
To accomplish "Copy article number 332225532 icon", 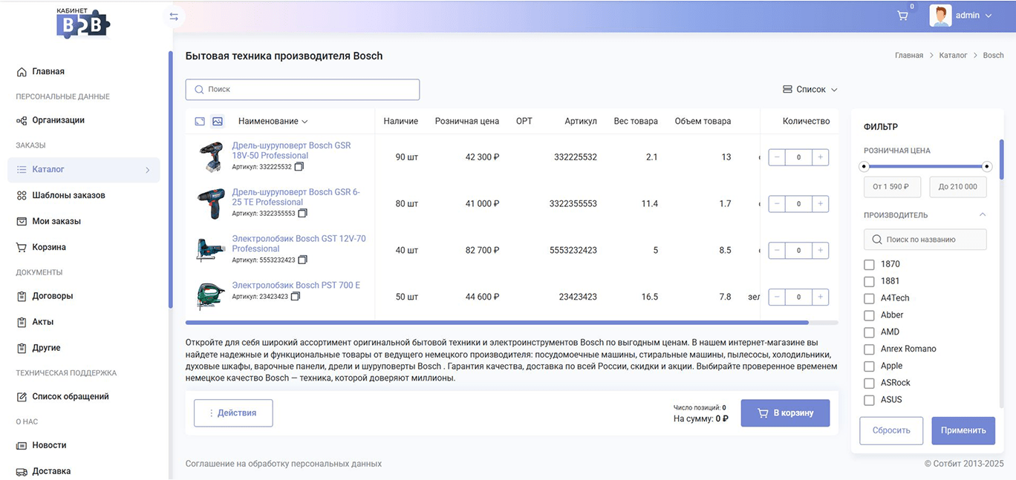I will coord(299,167).
